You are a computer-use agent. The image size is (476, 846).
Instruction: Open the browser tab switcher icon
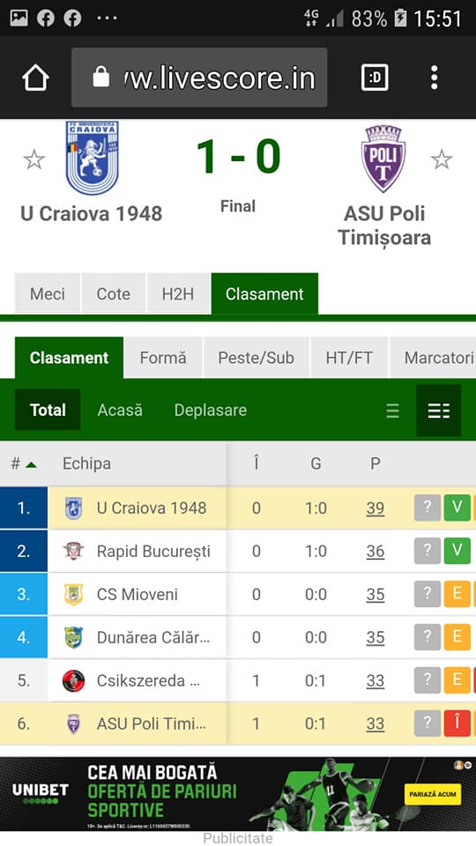[375, 78]
